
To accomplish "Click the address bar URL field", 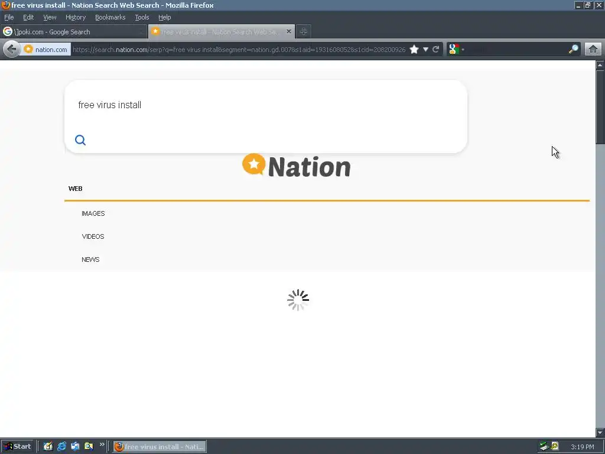I will coord(239,50).
